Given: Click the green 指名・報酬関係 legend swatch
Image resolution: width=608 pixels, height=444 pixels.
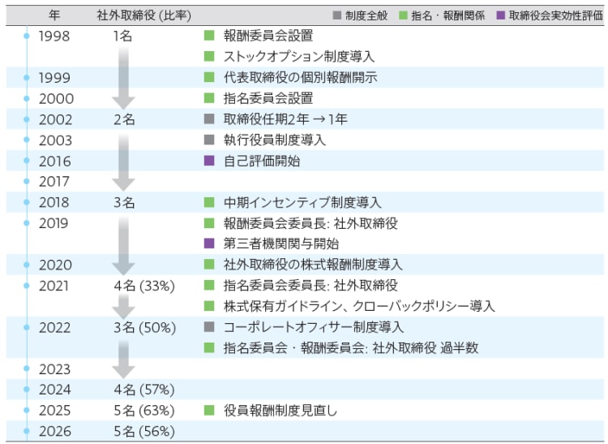Looking at the screenshot, I should [403, 15].
